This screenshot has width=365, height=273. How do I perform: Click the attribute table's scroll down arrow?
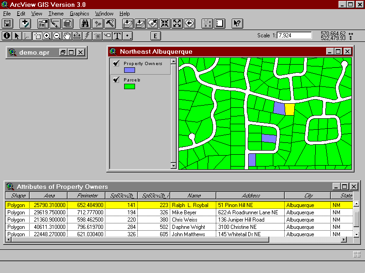coord(356,234)
